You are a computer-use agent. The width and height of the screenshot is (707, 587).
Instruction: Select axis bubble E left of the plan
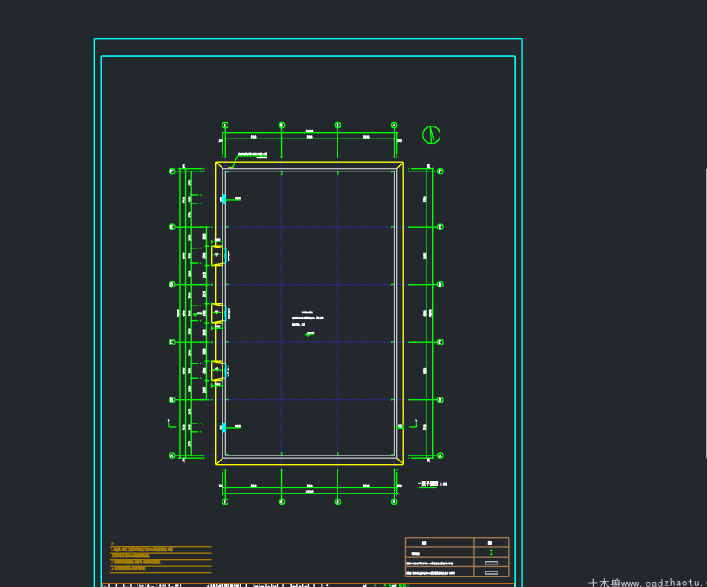pyautogui.click(x=172, y=227)
